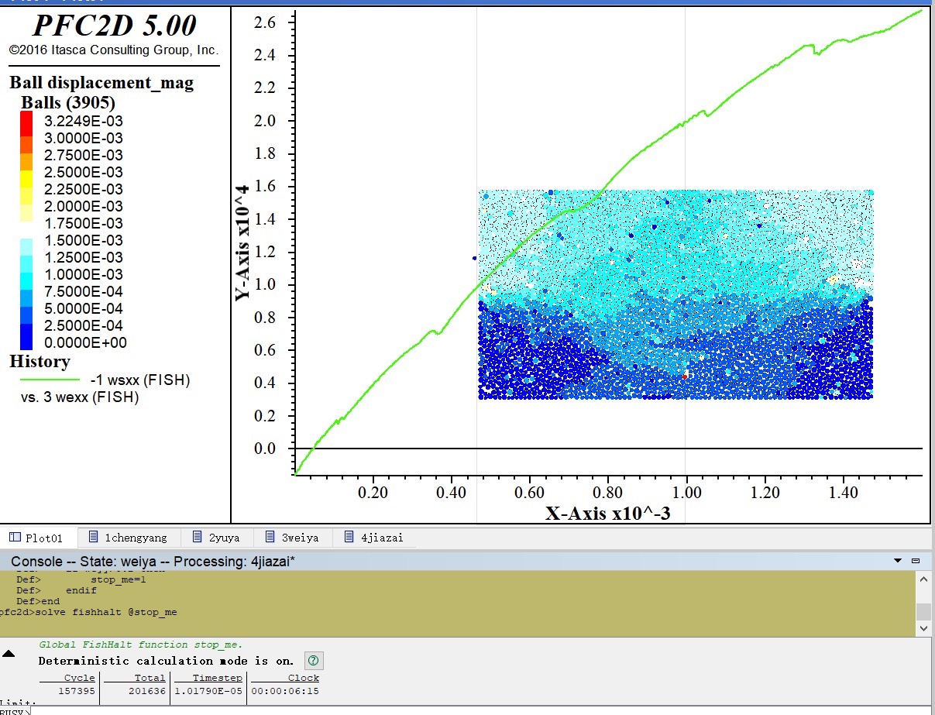Click the Console state title bar text

(x=153, y=561)
